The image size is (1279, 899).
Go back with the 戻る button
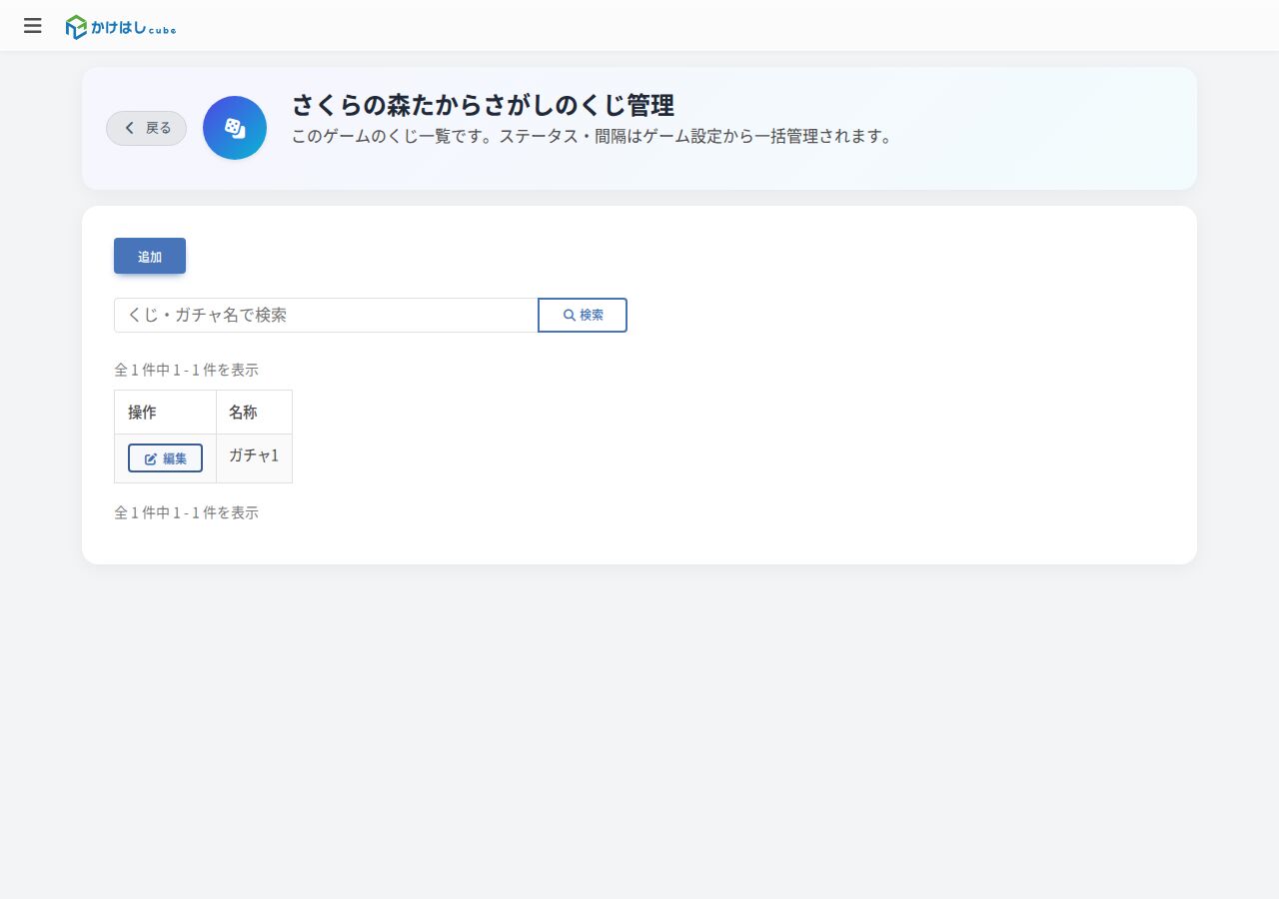coord(147,128)
